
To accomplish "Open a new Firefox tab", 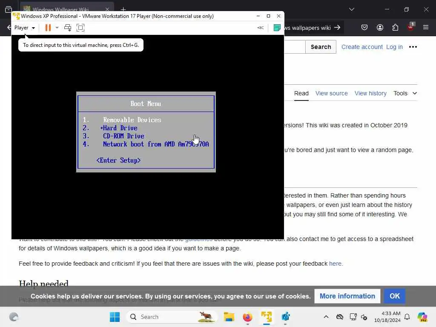I will pos(123,9).
